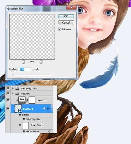Click the Levels 2 adjustment histogram thumbnail
The height and width of the screenshot is (144, 131).
(22, 100)
